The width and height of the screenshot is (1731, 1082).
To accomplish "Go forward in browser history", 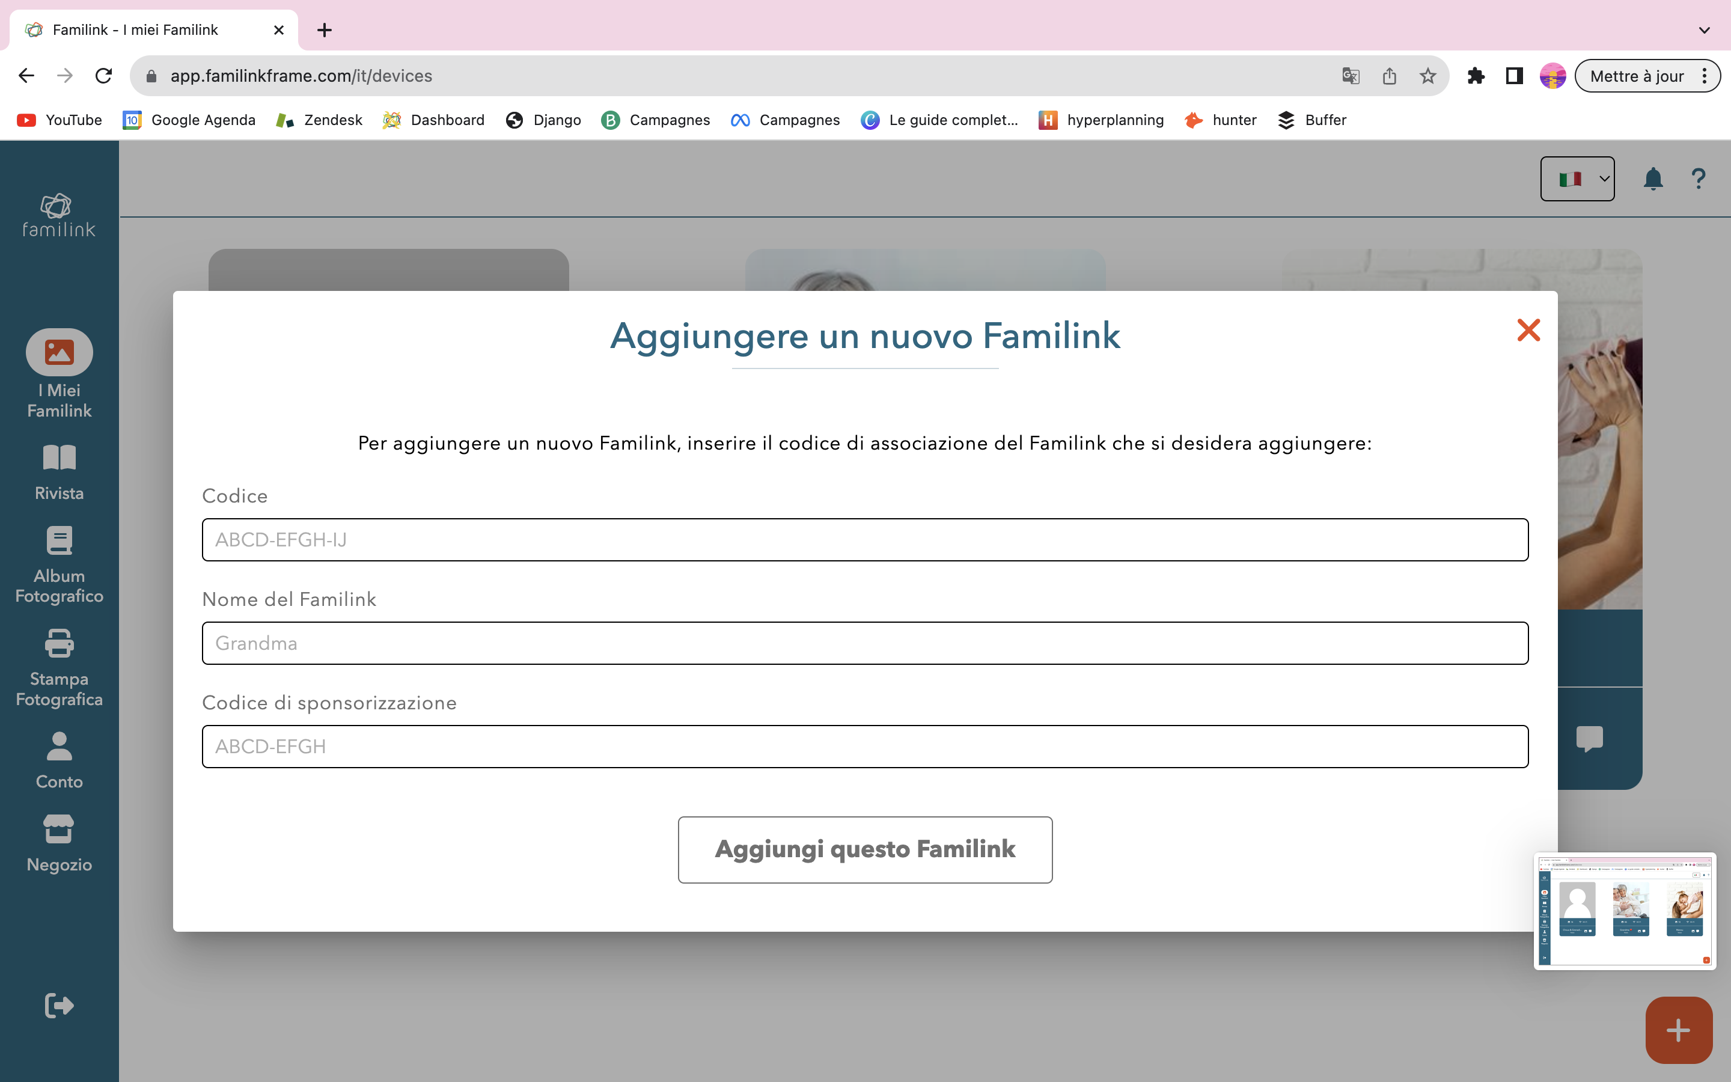I will [x=65, y=76].
